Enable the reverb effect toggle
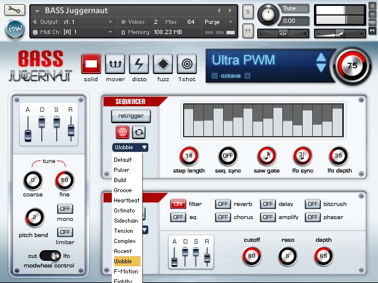Screen dimensions: 378x283 [223, 204]
